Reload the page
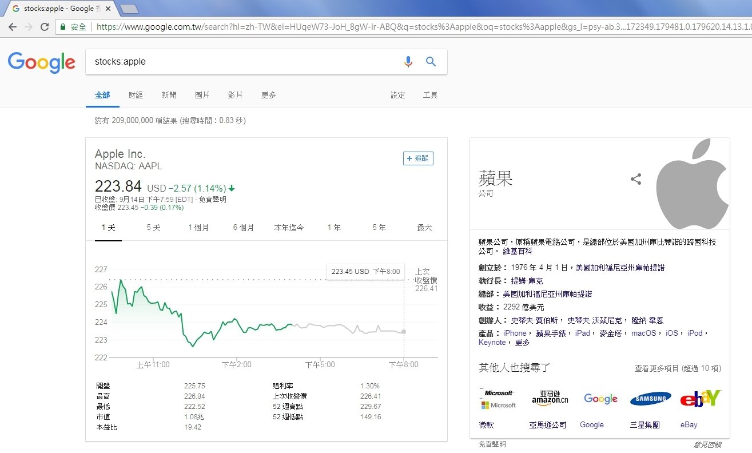The image size is (752, 453). (45, 27)
